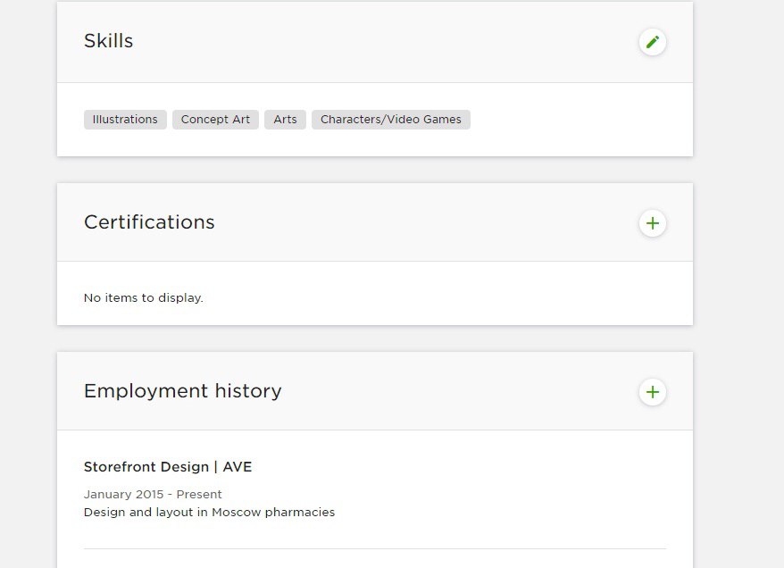Select the Concept Art skill tag
The image size is (784, 568).
[x=215, y=120]
